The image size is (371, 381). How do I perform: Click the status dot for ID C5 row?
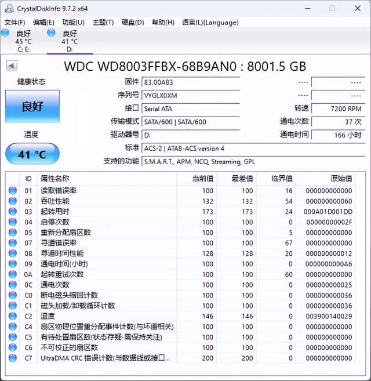(13, 337)
